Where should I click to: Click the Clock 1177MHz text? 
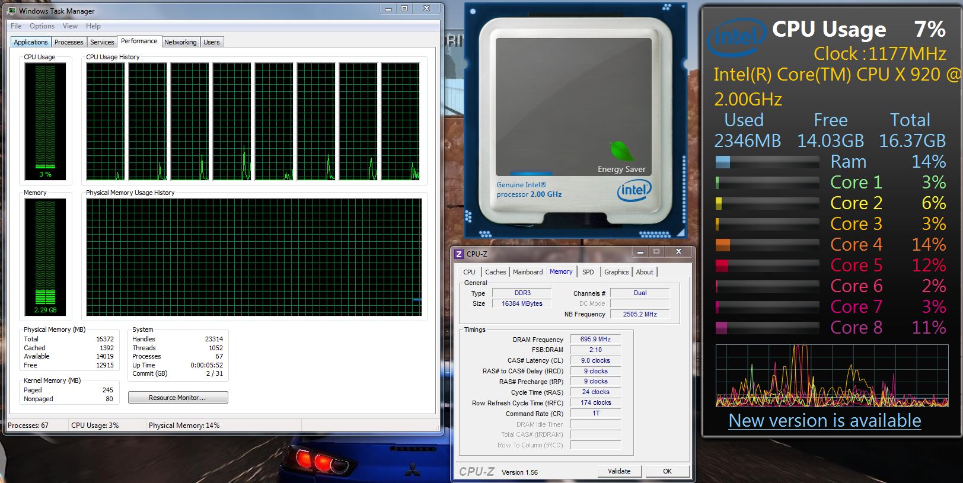[880, 53]
